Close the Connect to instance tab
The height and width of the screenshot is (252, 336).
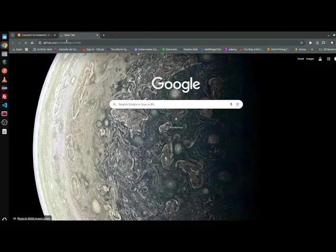pyautogui.click(x=55, y=35)
